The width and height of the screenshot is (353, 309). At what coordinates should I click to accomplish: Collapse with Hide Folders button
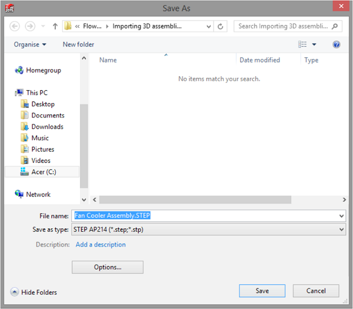(x=34, y=292)
